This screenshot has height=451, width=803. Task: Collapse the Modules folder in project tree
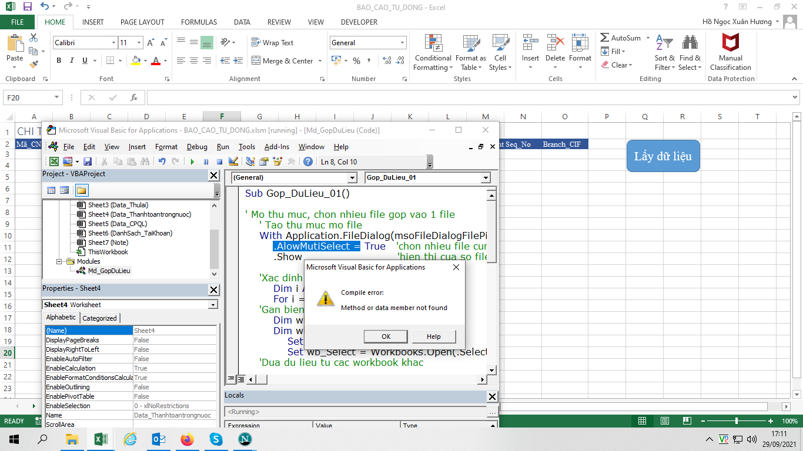point(59,261)
